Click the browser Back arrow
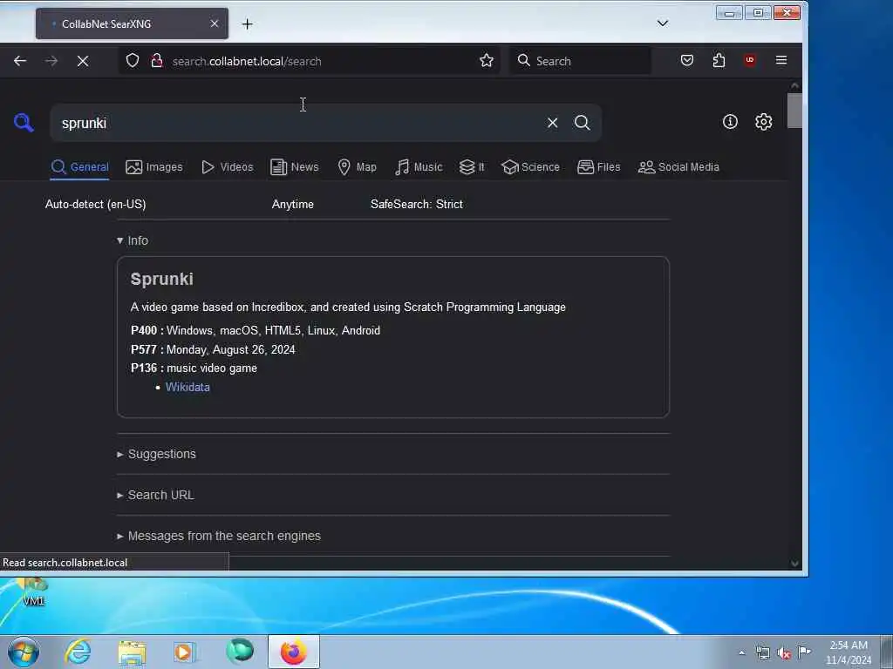 (20, 61)
